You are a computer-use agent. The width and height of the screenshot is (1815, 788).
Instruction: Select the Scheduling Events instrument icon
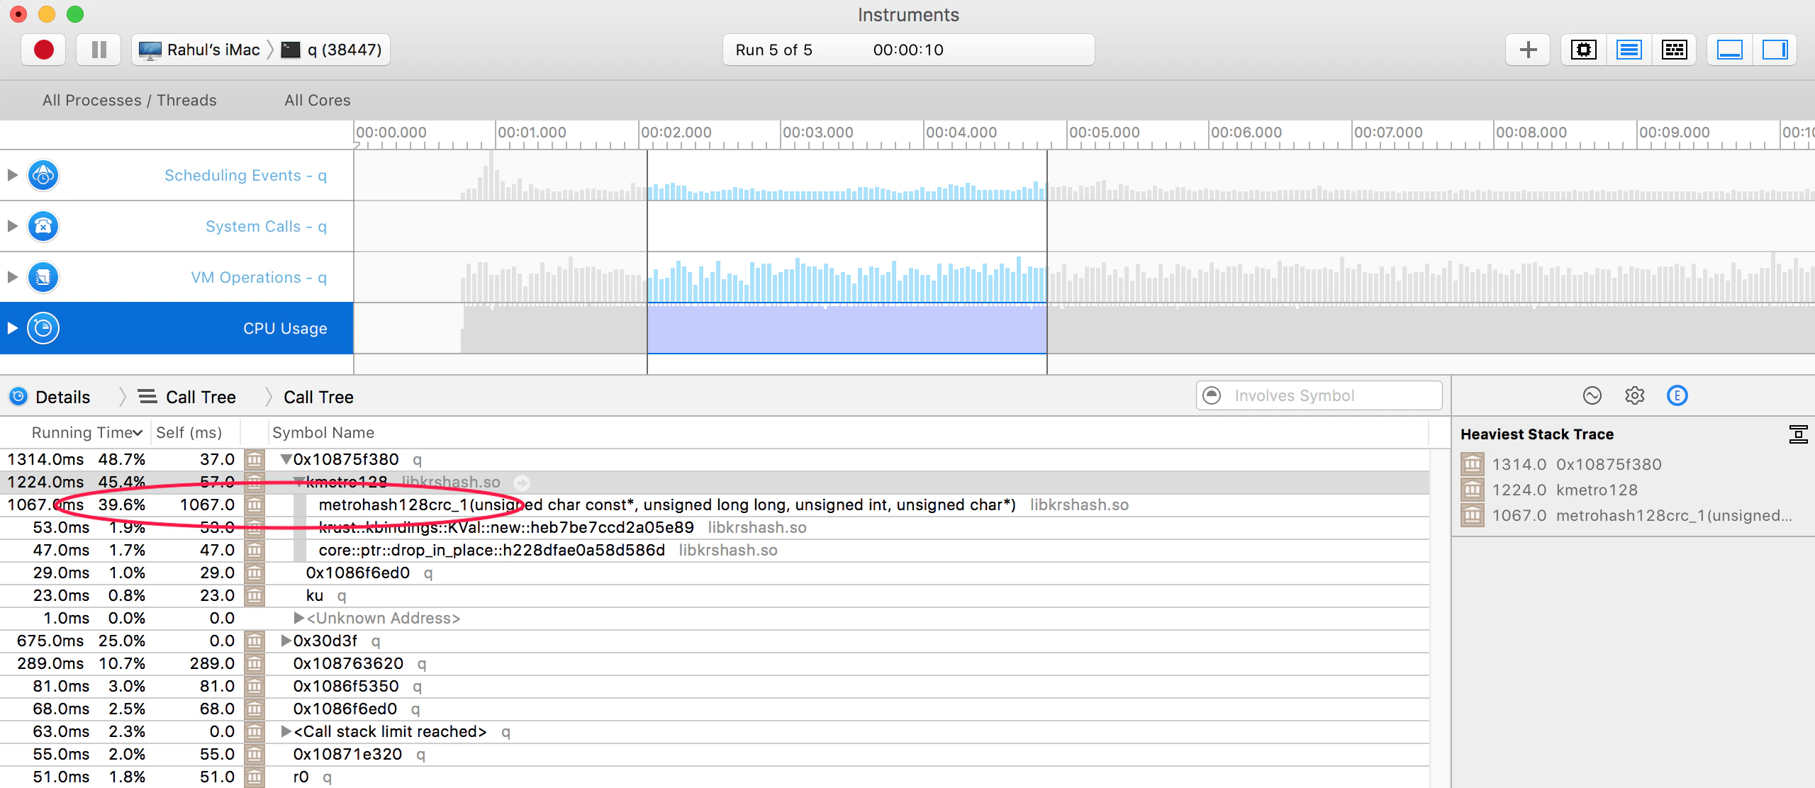pos(43,175)
